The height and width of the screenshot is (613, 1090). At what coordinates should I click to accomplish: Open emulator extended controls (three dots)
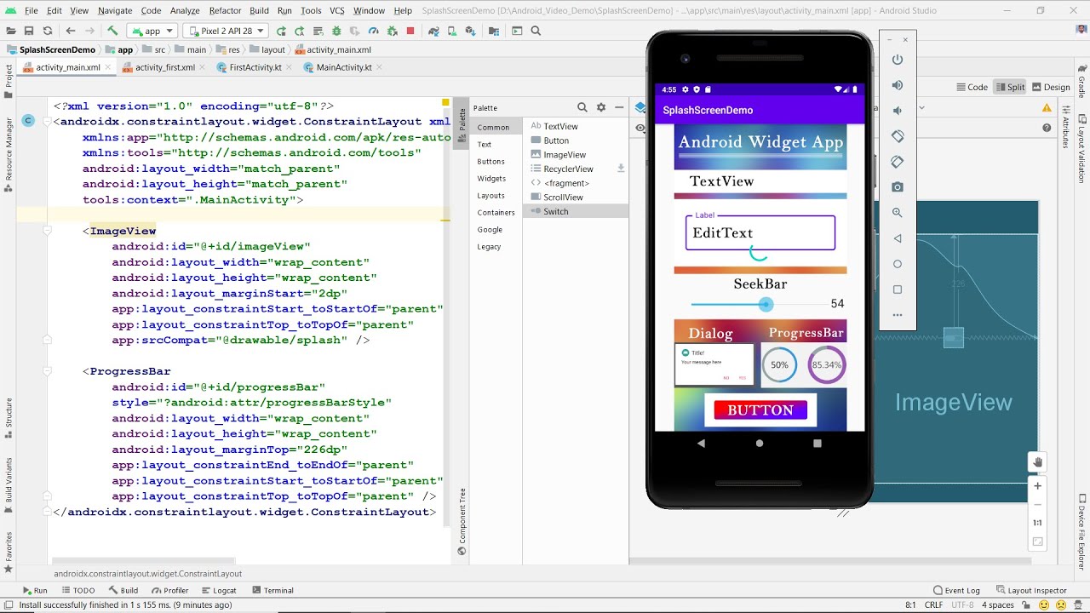pyautogui.click(x=897, y=315)
